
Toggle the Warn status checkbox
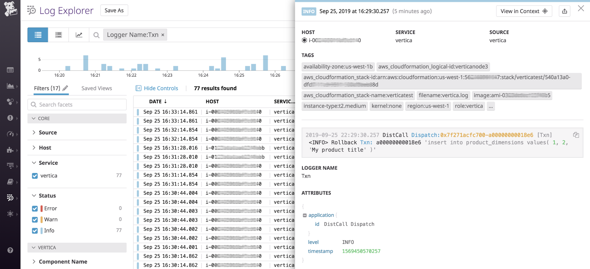35,219
